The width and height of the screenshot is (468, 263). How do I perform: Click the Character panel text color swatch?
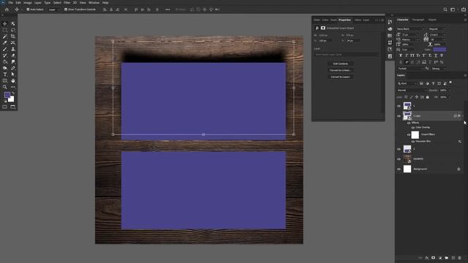[x=439, y=50]
